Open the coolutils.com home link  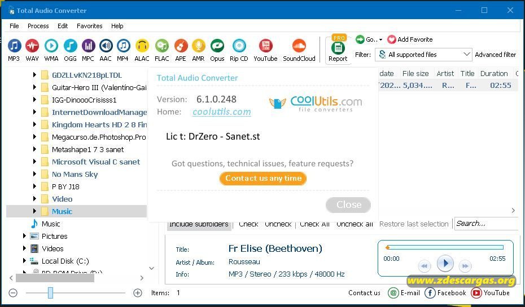coord(222,112)
